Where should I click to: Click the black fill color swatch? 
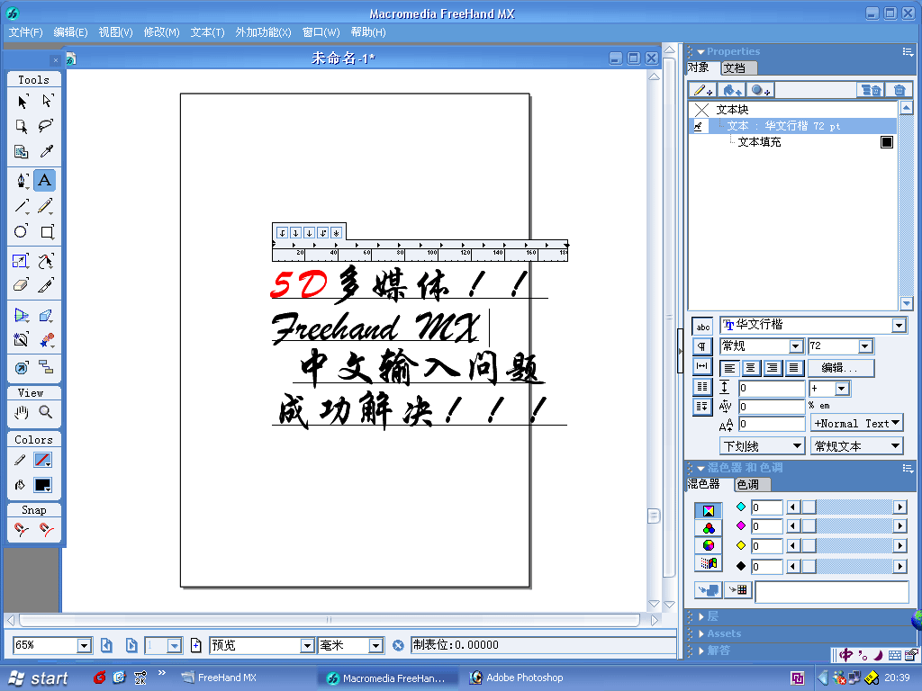[x=43, y=485]
